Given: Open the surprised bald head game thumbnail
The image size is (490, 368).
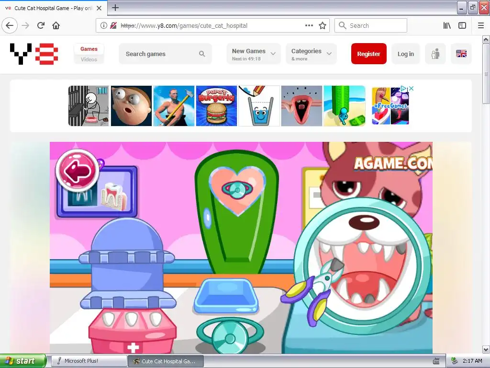Looking at the screenshot, I should click(x=131, y=106).
